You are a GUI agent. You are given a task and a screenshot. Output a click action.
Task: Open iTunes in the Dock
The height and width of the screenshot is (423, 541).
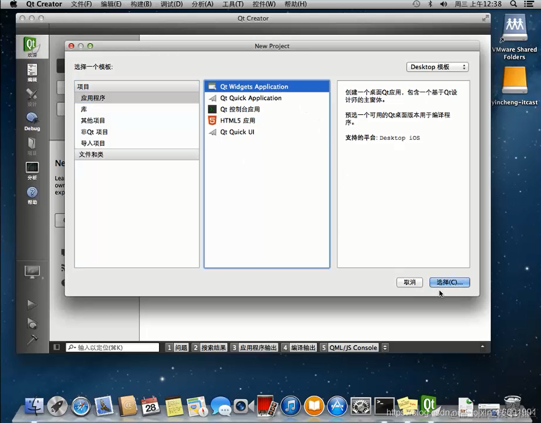pos(290,406)
